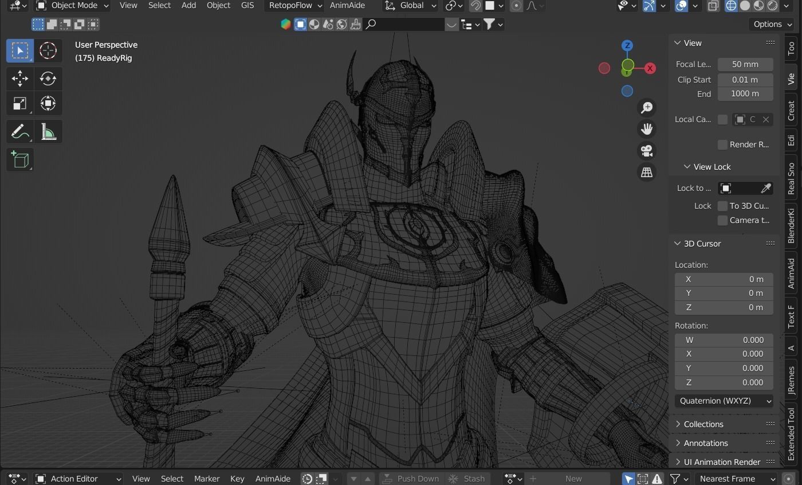Image resolution: width=802 pixels, height=485 pixels.
Task: Select the Cursor tool
Action: [48, 50]
